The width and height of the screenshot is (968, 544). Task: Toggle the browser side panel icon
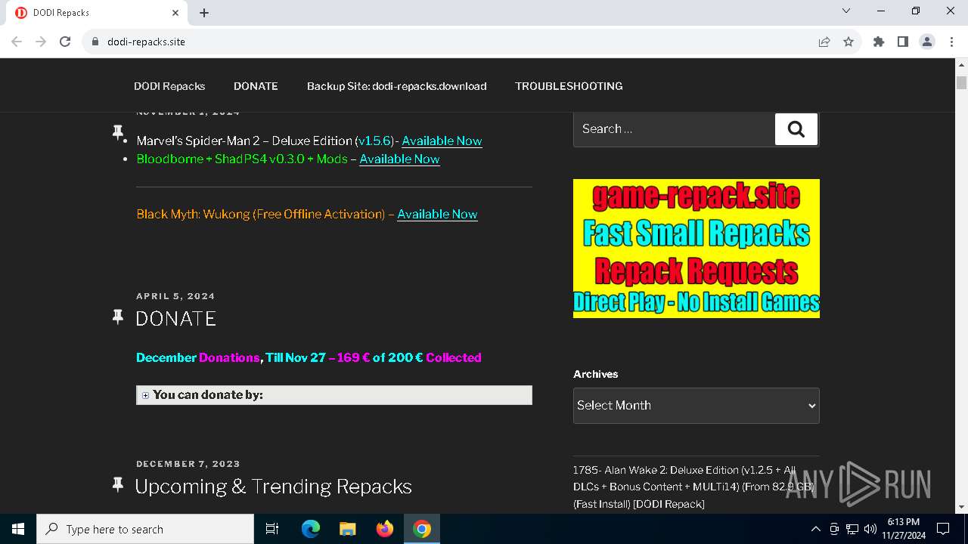pos(903,42)
